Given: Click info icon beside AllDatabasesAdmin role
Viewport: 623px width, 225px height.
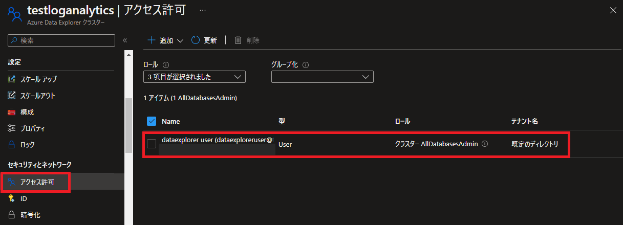Looking at the screenshot, I should [485, 144].
